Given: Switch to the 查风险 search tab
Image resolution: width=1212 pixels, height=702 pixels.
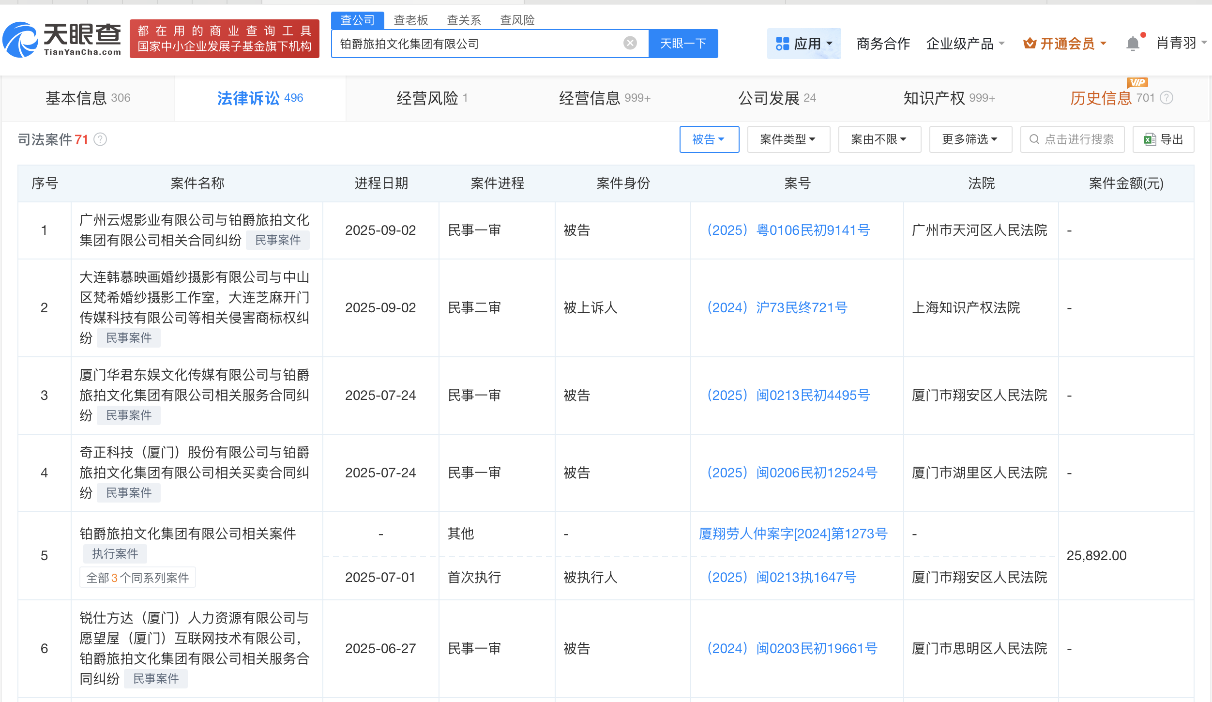Looking at the screenshot, I should click(517, 20).
